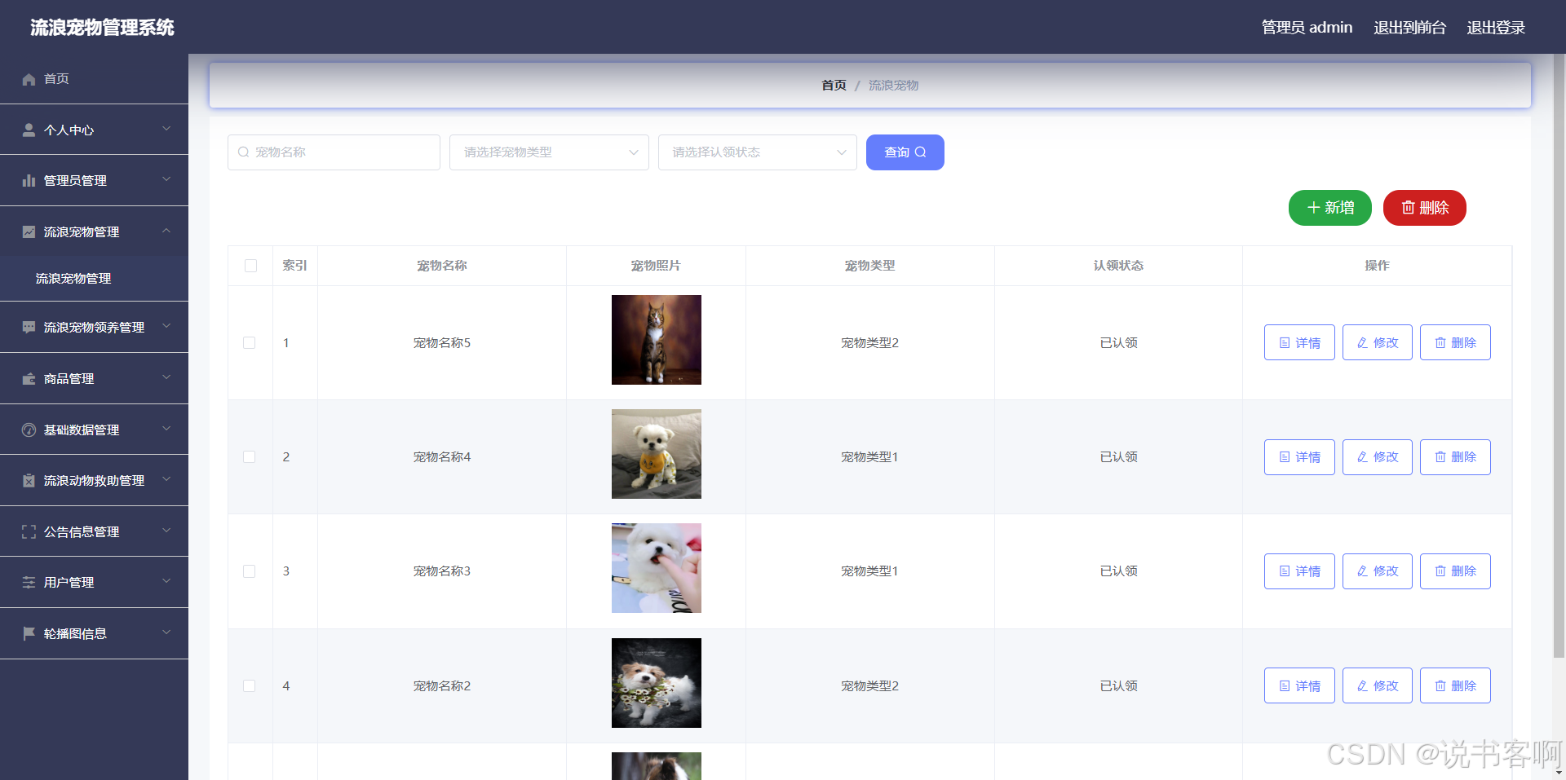Click the green 新增 button
Screen dimensions: 1566x780
coord(1330,208)
